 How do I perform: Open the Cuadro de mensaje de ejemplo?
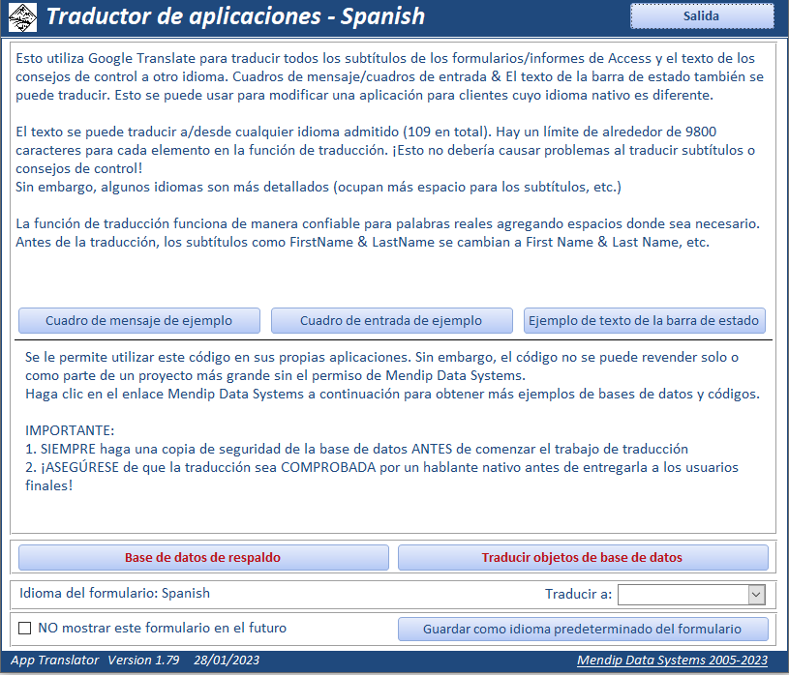139,321
